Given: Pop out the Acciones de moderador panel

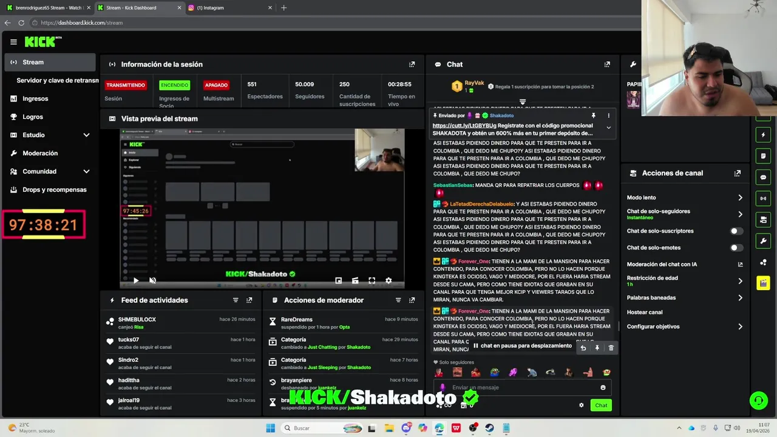Looking at the screenshot, I should (412, 300).
